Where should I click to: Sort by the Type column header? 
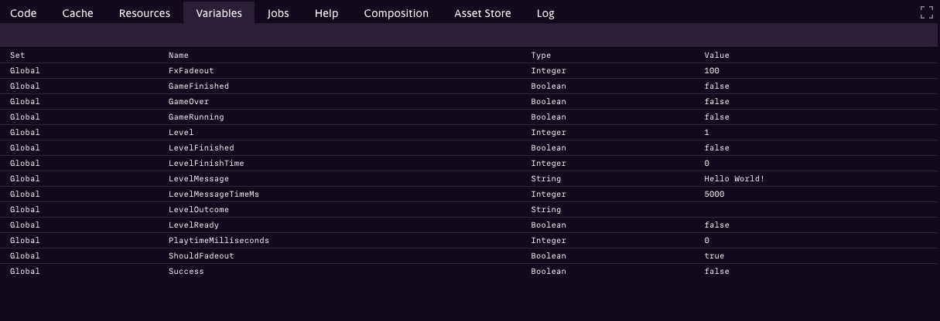pyautogui.click(x=541, y=56)
